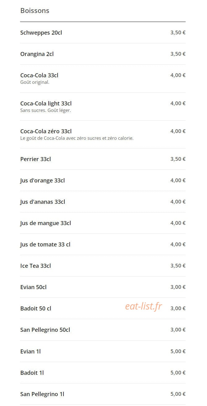Click Jus de tomate 33 cl
Screen dimensions: 207x406
[103, 244]
